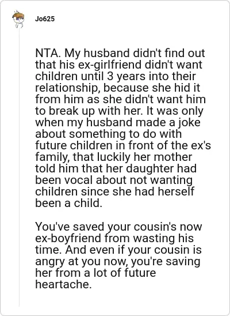Click the 'NTA.' verdict at comment start
Screen dimensions: 230x316
point(48,53)
